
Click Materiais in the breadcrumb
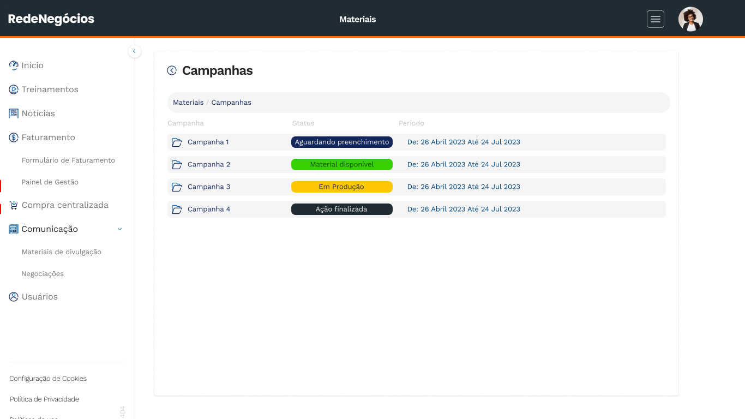tap(188, 103)
